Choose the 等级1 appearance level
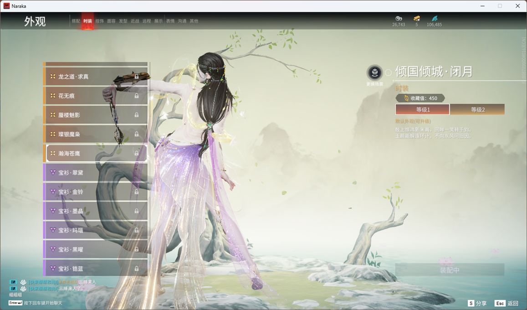The height and width of the screenshot is (310, 527). tap(423, 109)
